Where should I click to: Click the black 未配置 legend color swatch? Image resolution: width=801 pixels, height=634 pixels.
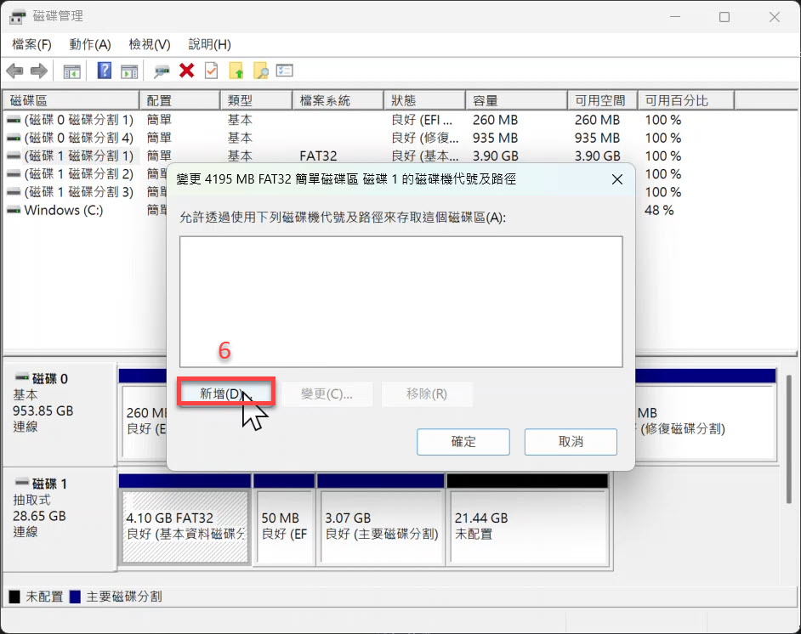[x=14, y=597]
